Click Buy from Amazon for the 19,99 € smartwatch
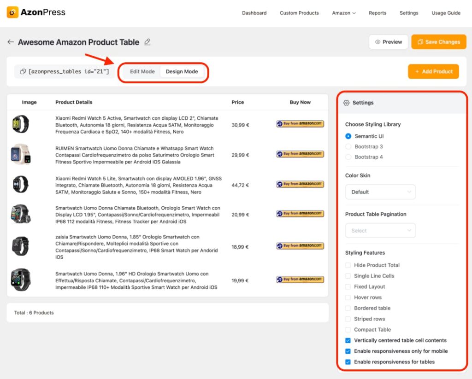Screen dimensions: 472x379 pos(300,280)
